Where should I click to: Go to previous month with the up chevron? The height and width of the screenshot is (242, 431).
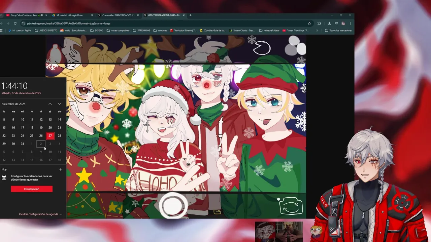pos(50,104)
